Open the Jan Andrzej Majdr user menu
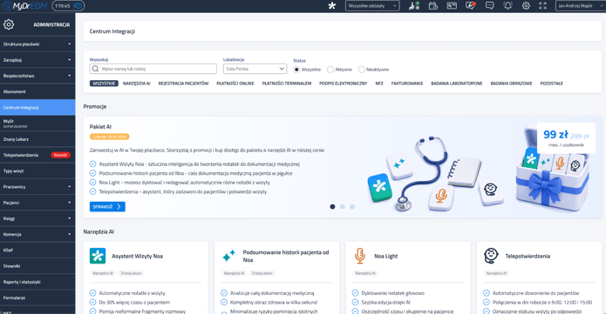 tap(581, 6)
